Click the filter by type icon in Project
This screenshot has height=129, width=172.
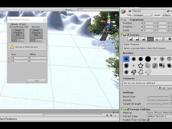tap(107, 115)
